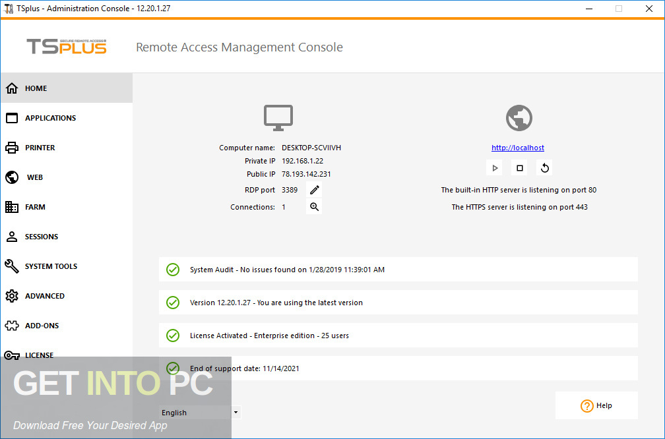
Task: Click the Sessions user icon
Action: (x=12, y=237)
